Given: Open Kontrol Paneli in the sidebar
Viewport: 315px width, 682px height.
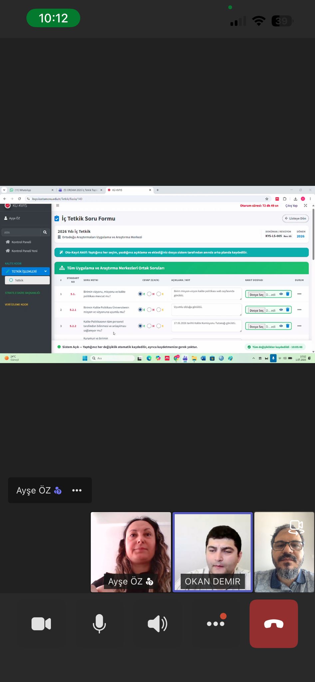Looking at the screenshot, I should (21, 242).
